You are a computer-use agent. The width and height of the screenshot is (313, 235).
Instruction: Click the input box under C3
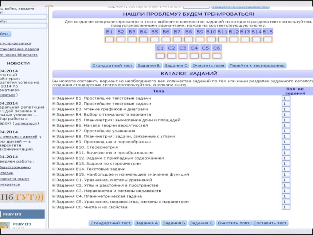(x=183, y=56)
